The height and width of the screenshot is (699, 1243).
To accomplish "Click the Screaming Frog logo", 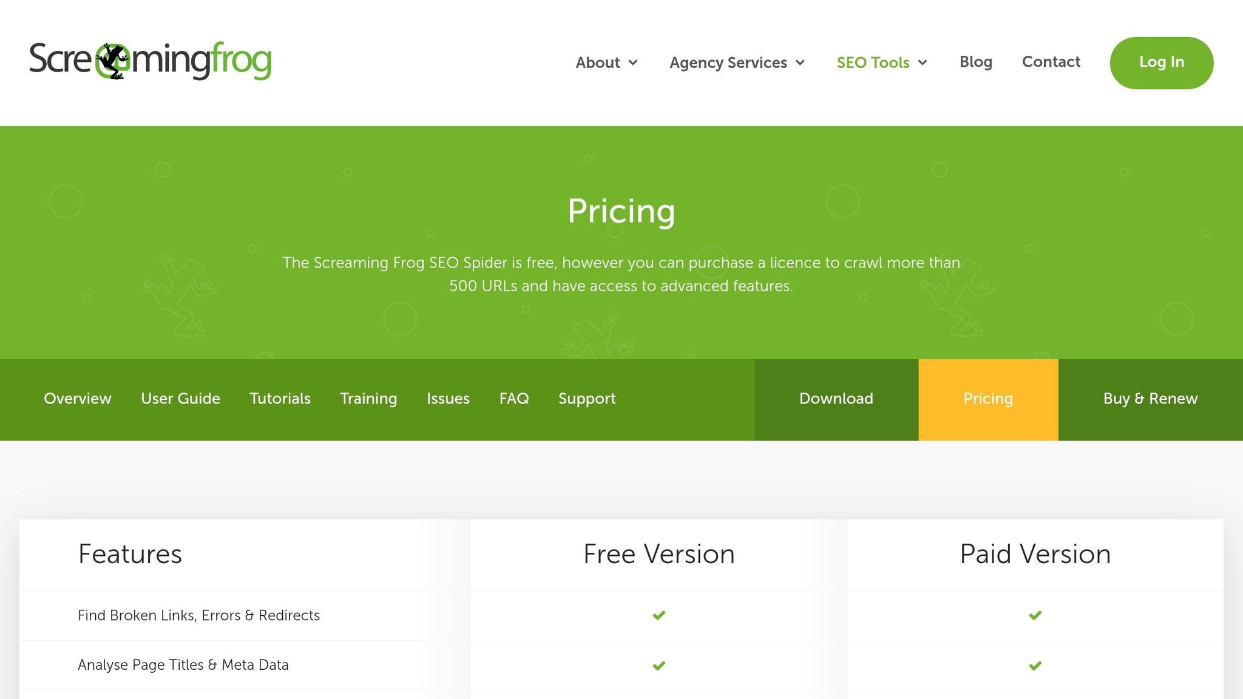I will (x=151, y=61).
